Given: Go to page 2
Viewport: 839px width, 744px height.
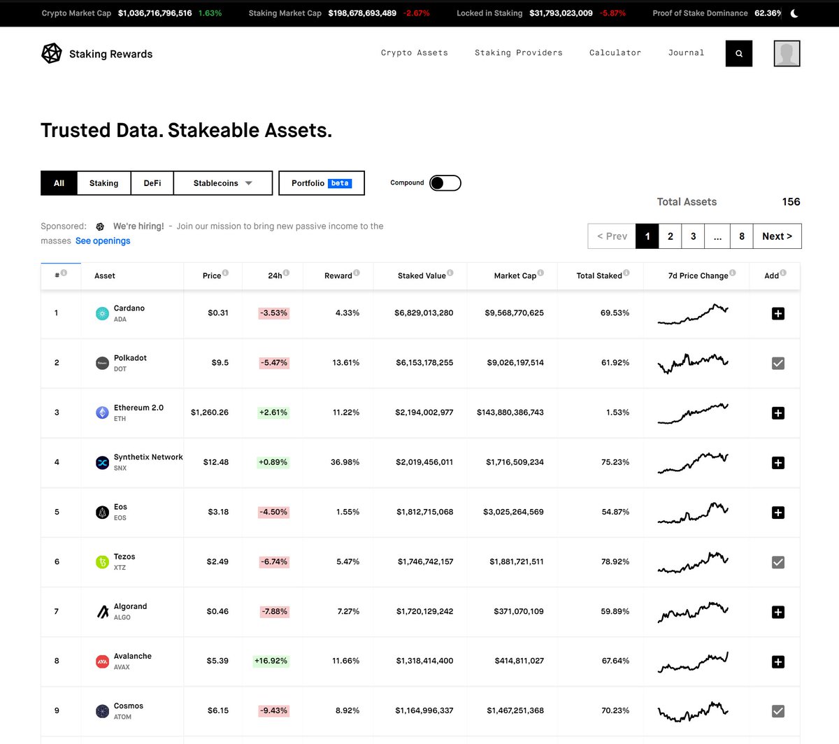Looking at the screenshot, I should click(x=671, y=236).
